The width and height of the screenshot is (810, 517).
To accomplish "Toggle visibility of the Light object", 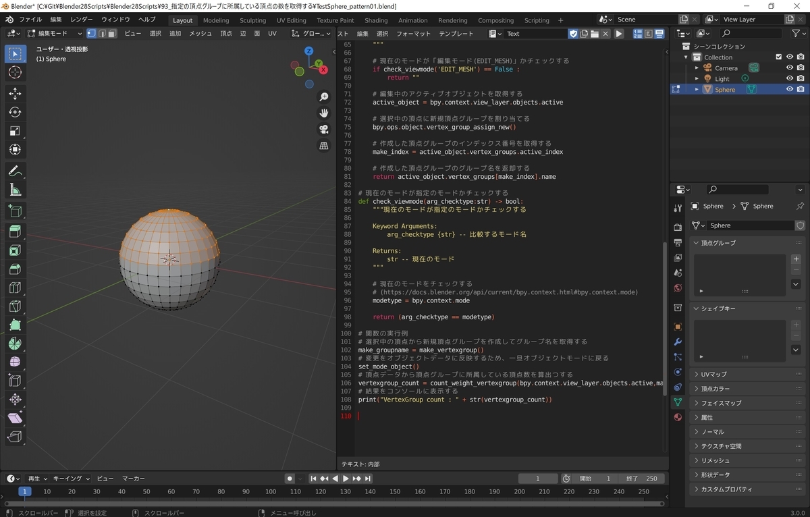I will (790, 78).
